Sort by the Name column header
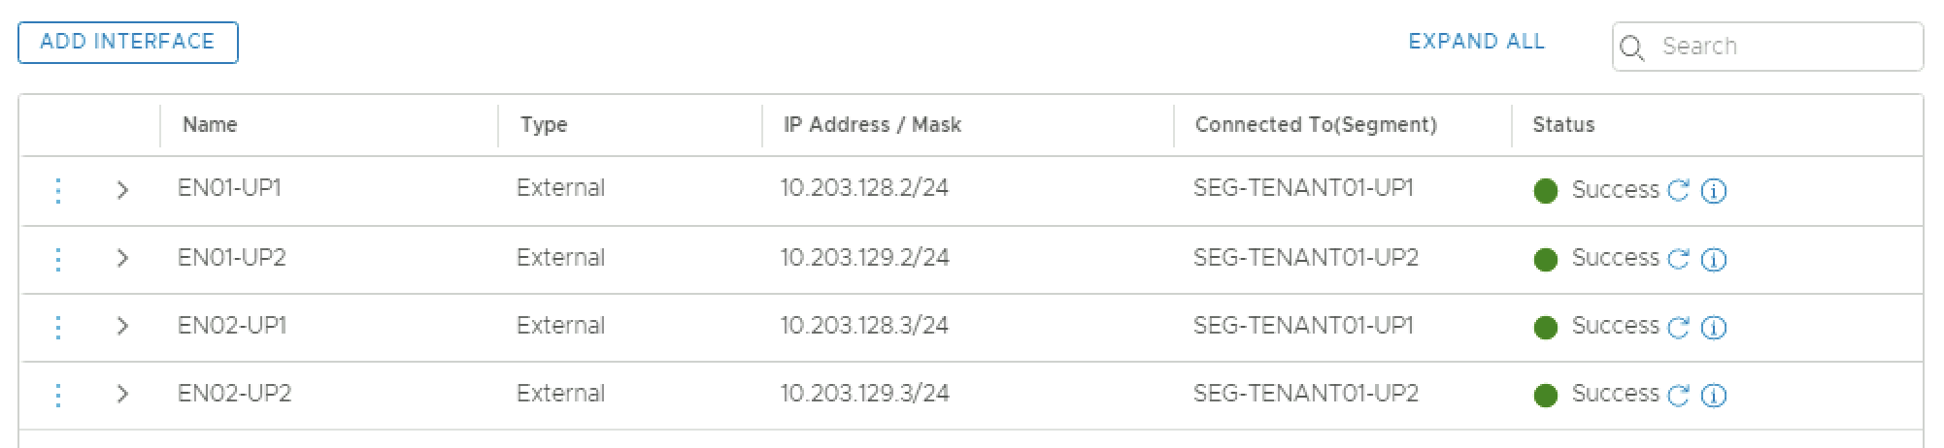This screenshot has height=448, width=1944. pos(210,125)
